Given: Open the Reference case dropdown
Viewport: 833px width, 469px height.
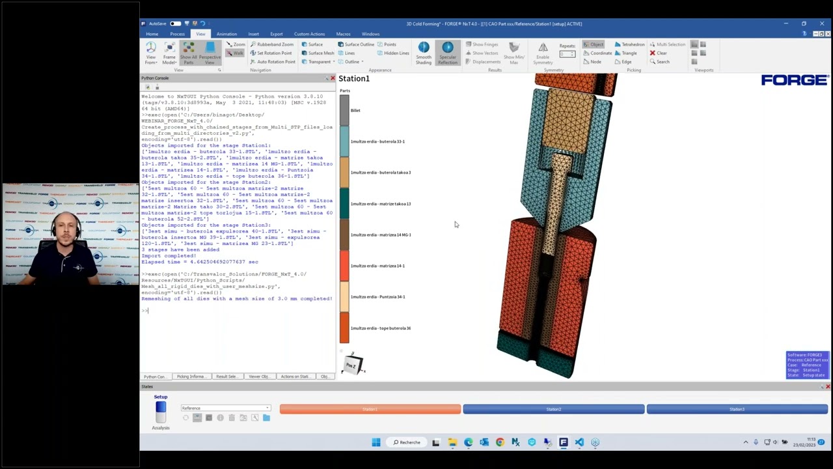Looking at the screenshot, I should coord(225,408).
